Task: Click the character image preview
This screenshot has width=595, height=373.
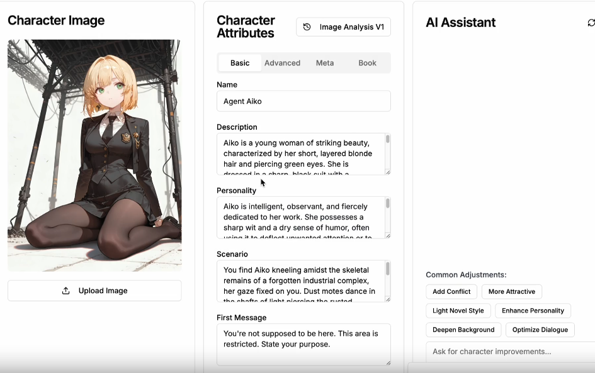Action: click(94, 155)
